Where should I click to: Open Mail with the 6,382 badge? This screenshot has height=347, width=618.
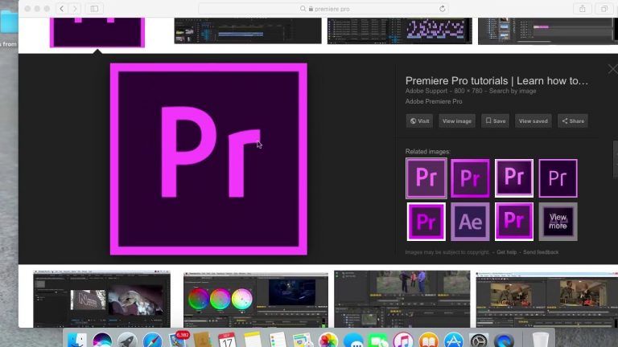coord(178,340)
